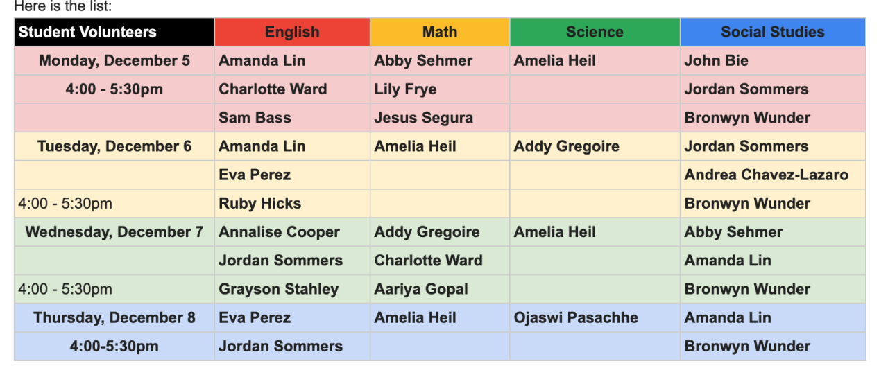Click the Tuesday, December 6 cell
The width and height of the screenshot is (888, 377).
(x=114, y=146)
